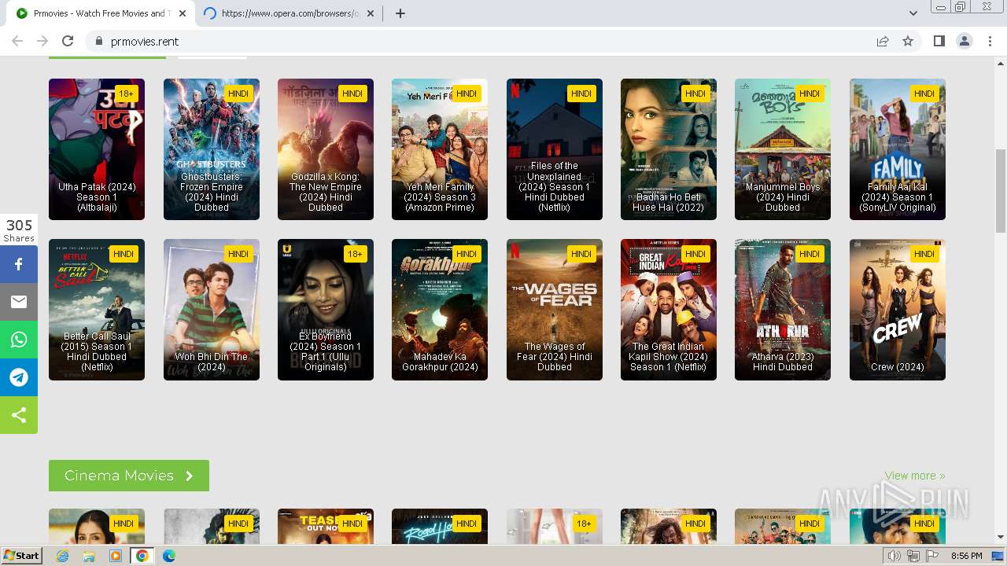Open volume control in system tray
The image size is (1007, 566).
pyautogui.click(x=894, y=556)
